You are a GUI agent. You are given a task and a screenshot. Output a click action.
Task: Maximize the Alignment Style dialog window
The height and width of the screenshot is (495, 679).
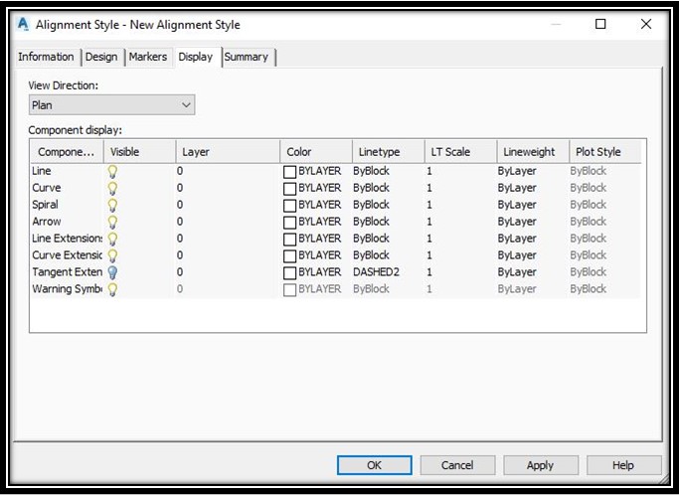pos(600,24)
